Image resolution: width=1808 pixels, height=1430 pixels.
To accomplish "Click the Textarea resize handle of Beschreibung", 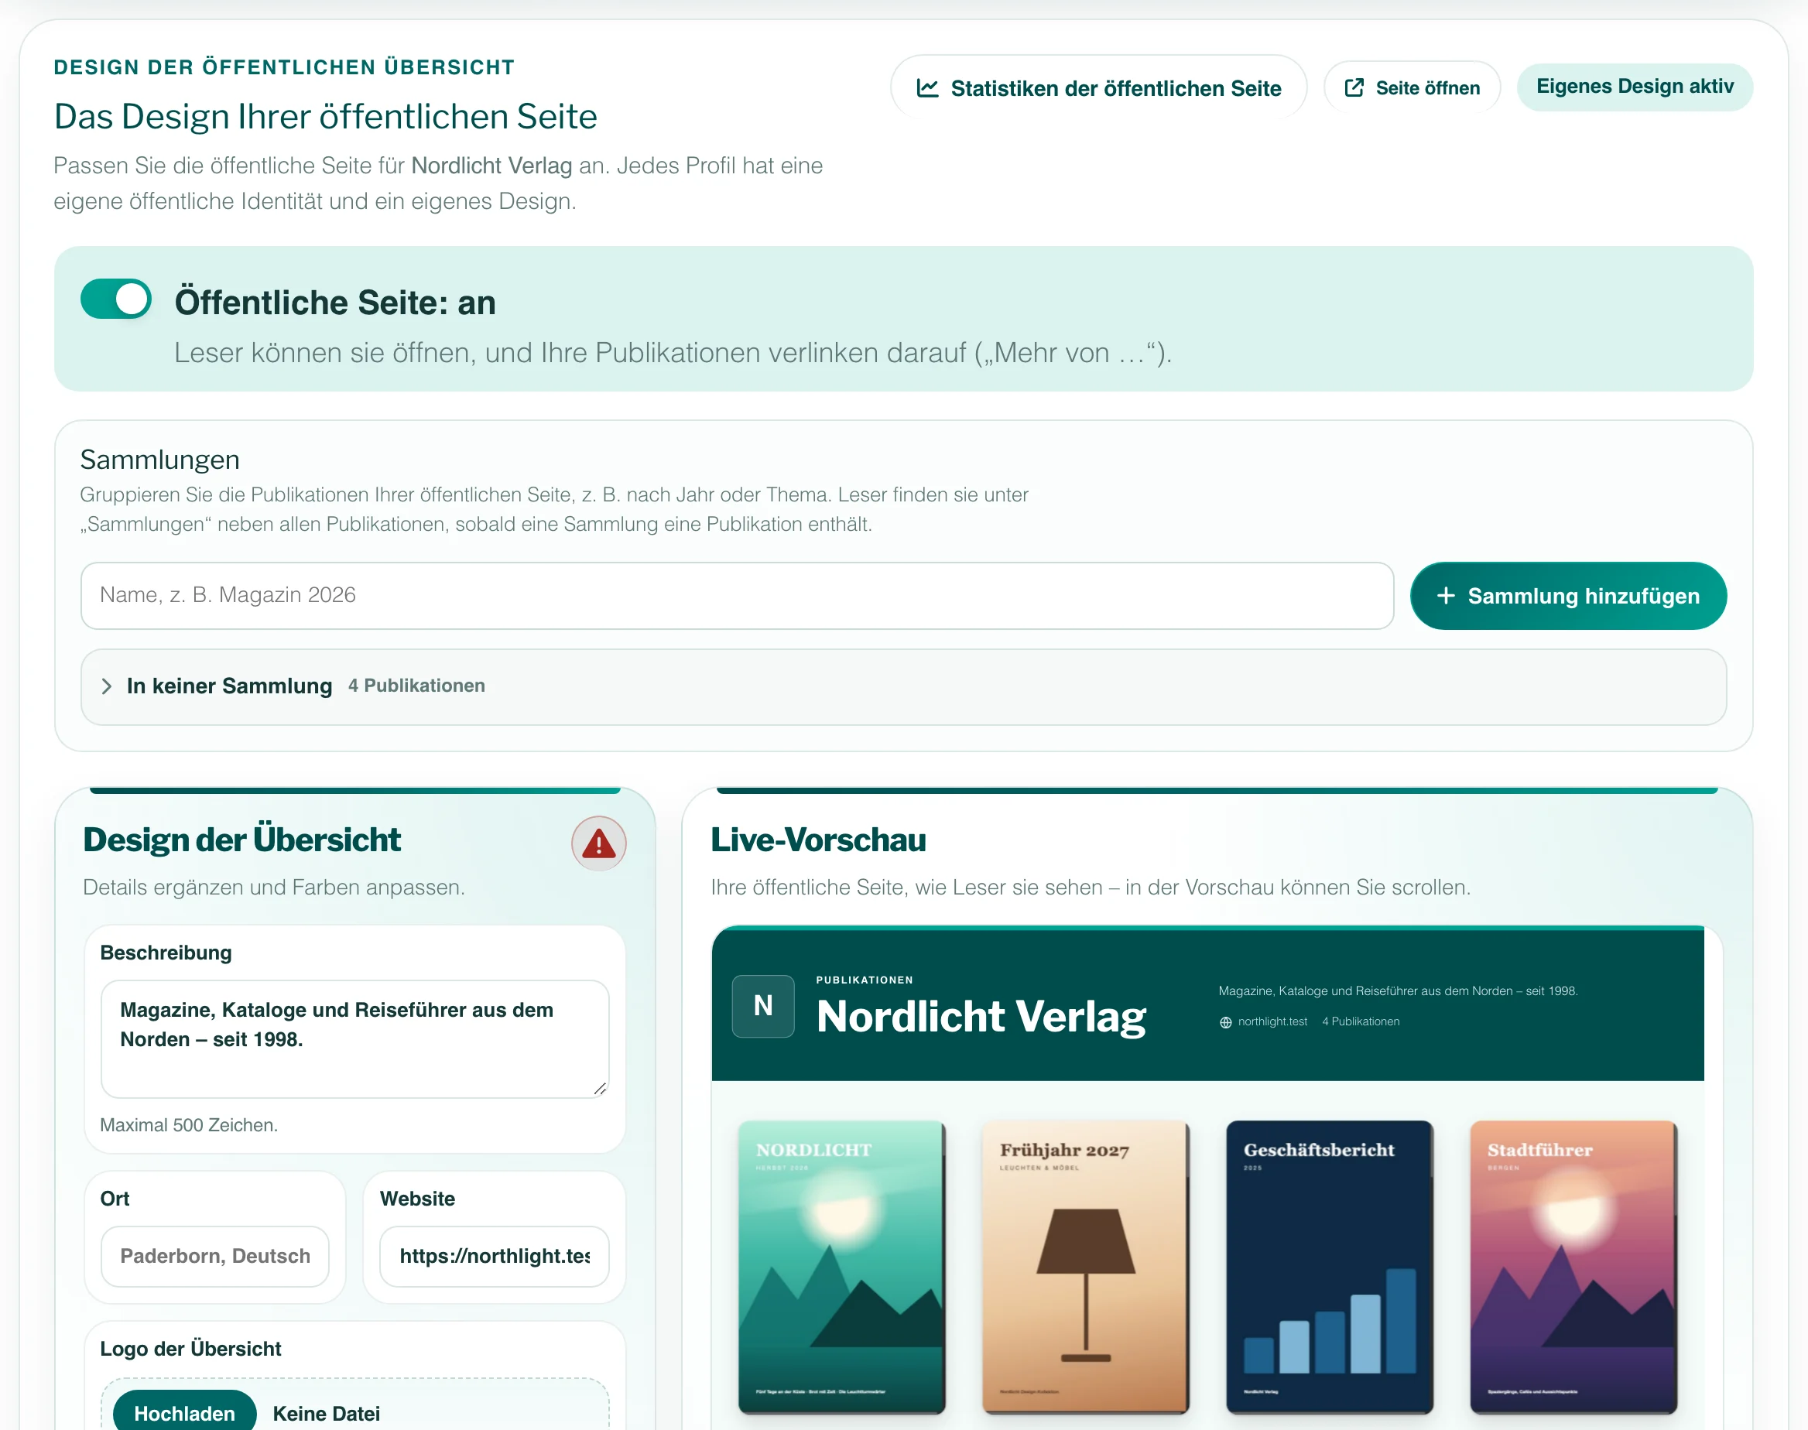I will click(x=600, y=1089).
